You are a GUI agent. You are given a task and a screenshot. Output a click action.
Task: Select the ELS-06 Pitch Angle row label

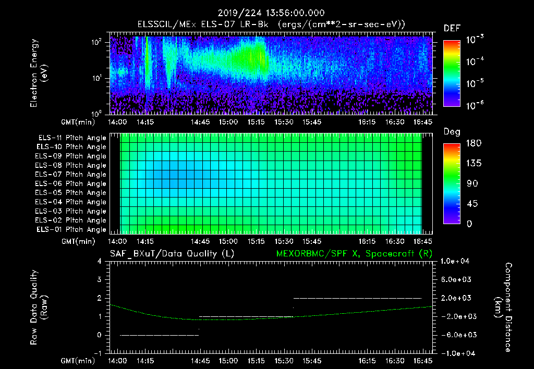coord(71,183)
